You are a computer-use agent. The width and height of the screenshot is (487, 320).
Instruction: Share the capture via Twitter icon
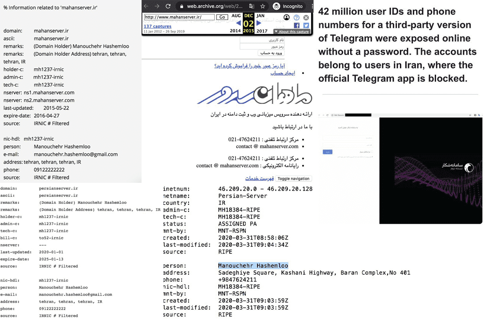tap(306, 26)
